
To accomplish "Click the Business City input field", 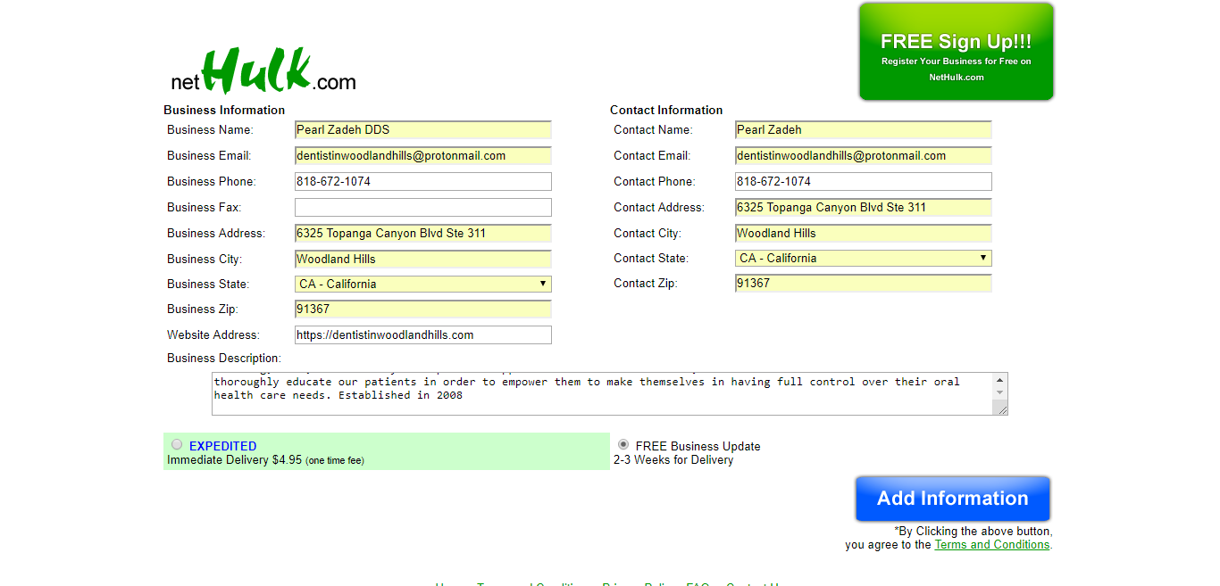I will pos(423,260).
